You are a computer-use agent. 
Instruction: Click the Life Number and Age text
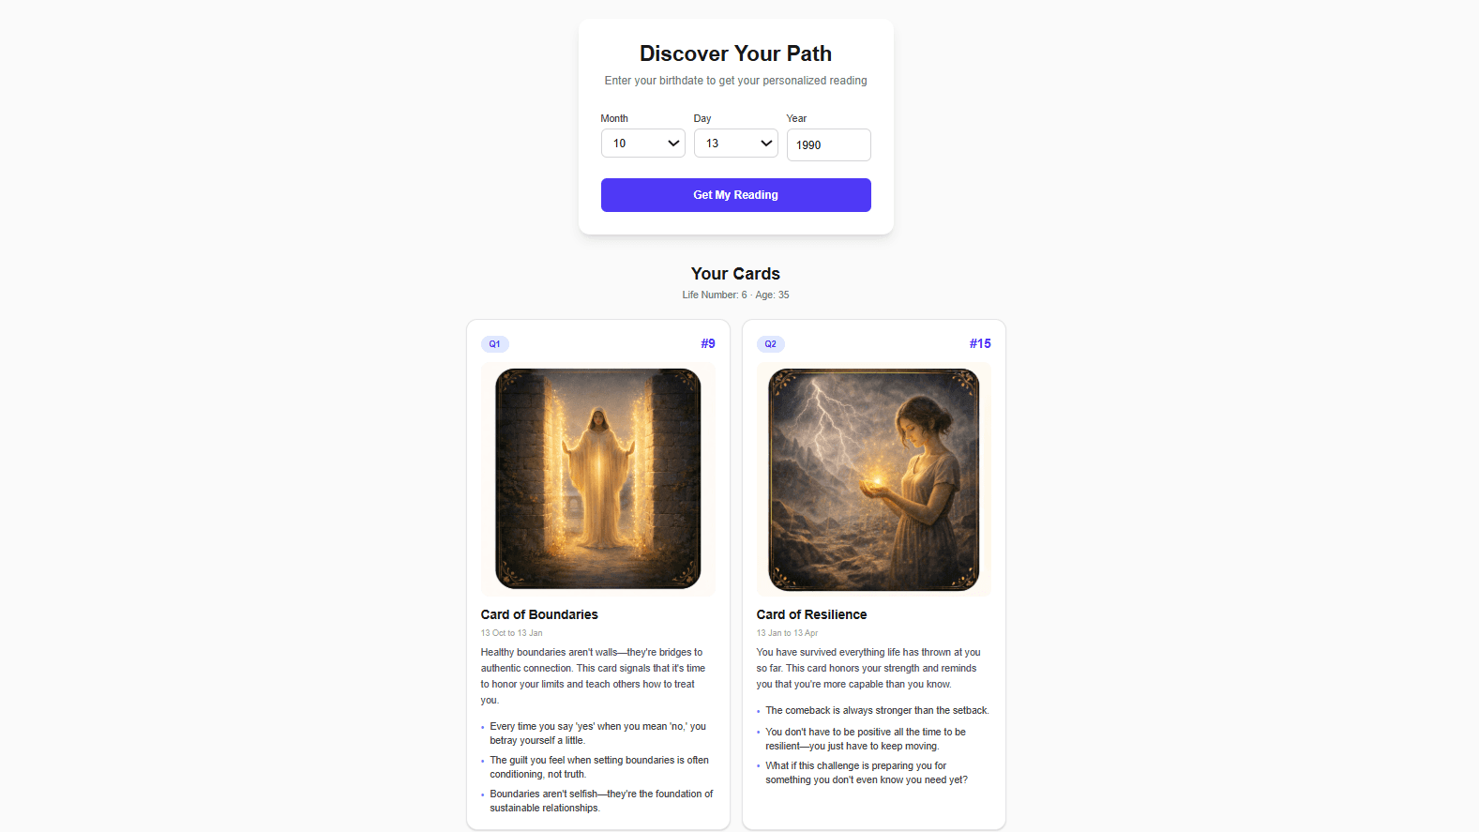pos(735,295)
